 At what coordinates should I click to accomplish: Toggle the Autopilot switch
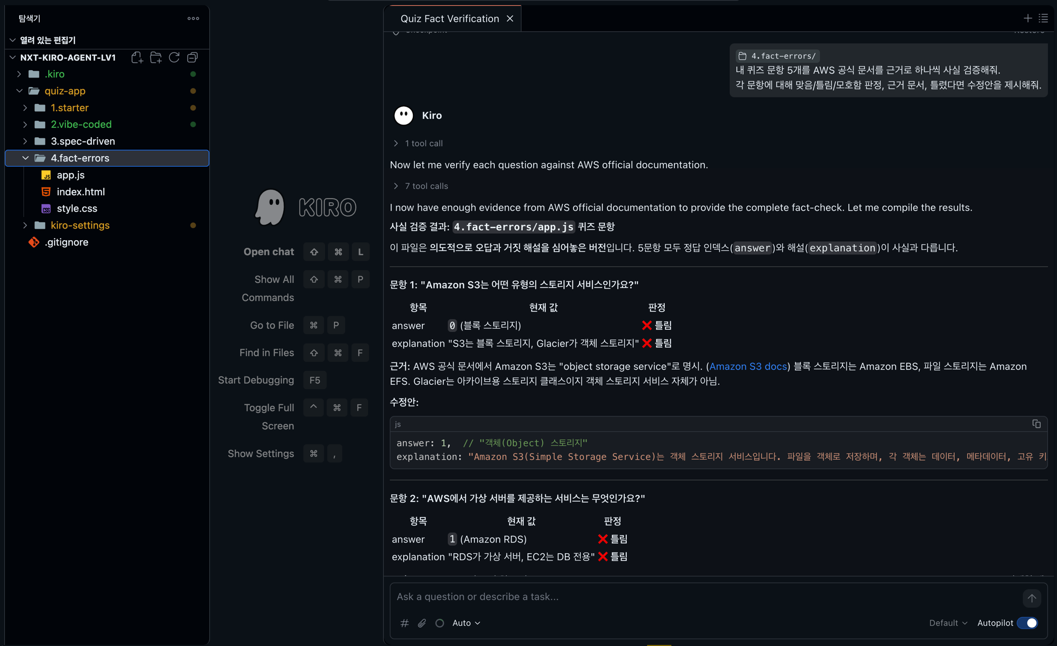[x=1027, y=623]
